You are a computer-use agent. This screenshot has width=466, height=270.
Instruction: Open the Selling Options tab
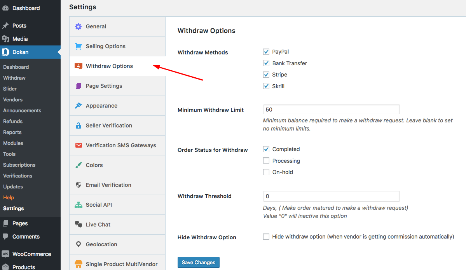(x=117, y=46)
